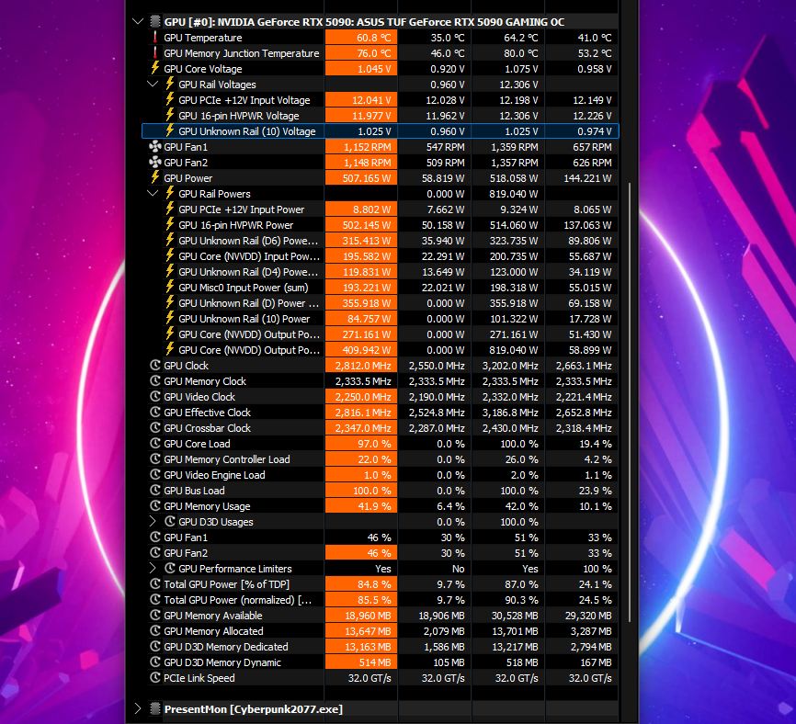The image size is (796, 724).
Task: Click the 60.8 °C current temperature value
Action: [x=373, y=38]
